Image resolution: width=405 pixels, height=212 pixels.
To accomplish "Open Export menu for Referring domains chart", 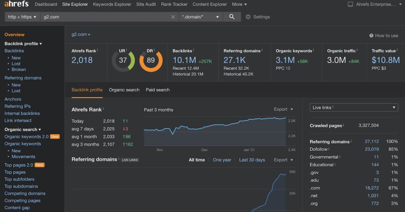I will pos(283,160).
